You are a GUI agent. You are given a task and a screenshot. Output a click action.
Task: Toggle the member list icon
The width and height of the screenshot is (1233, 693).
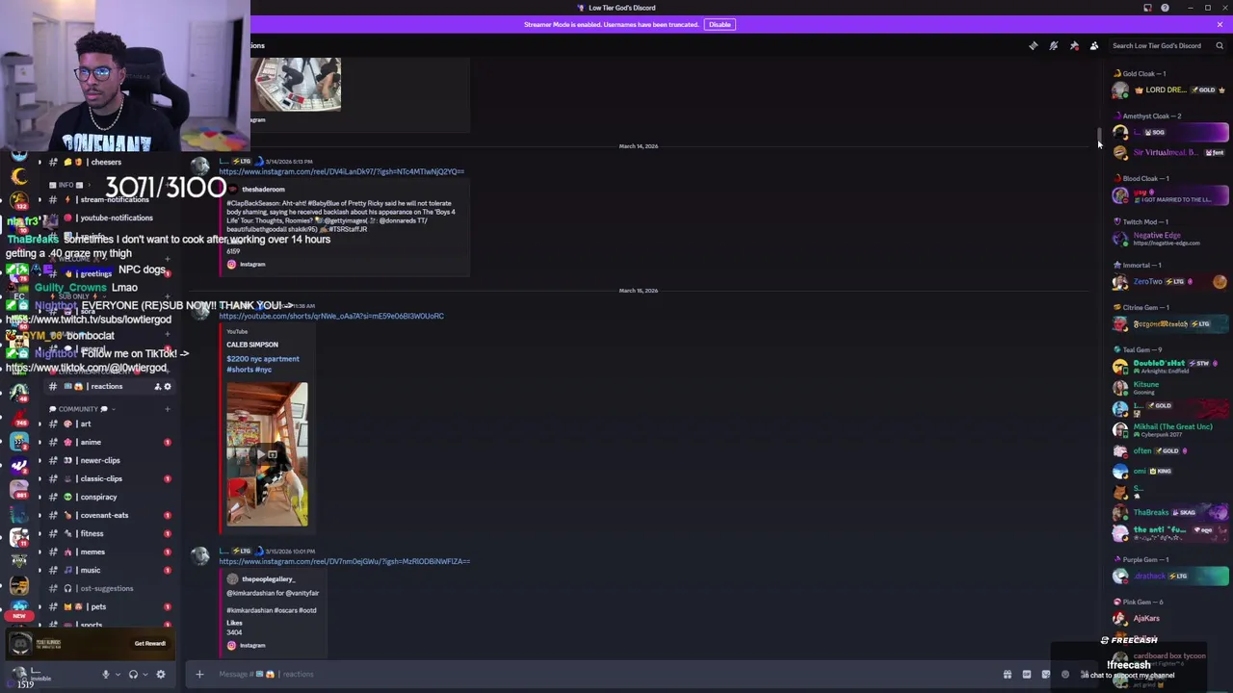1094,45
